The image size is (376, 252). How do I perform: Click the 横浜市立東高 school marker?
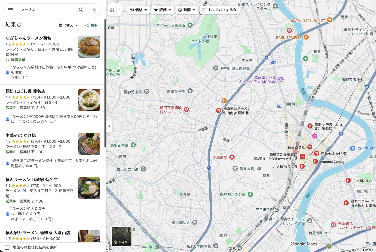pyautogui.click(x=143, y=169)
